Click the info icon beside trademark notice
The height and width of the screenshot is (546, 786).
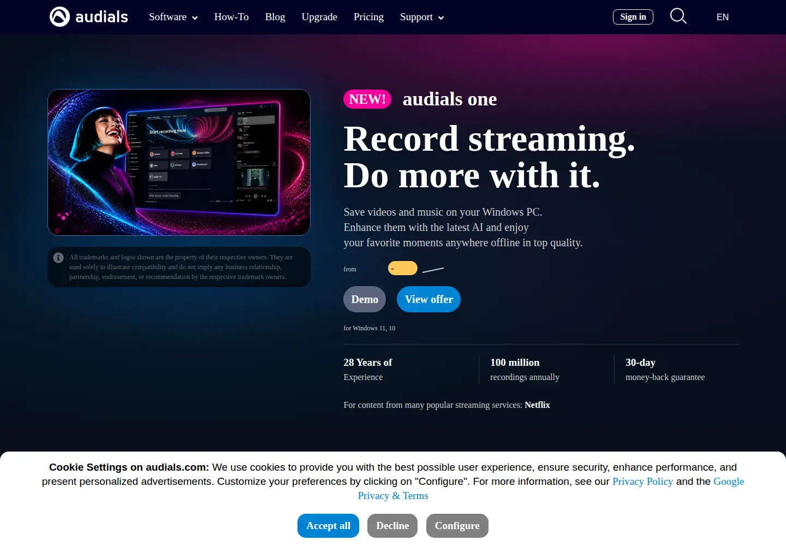click(x=58, y=258)
